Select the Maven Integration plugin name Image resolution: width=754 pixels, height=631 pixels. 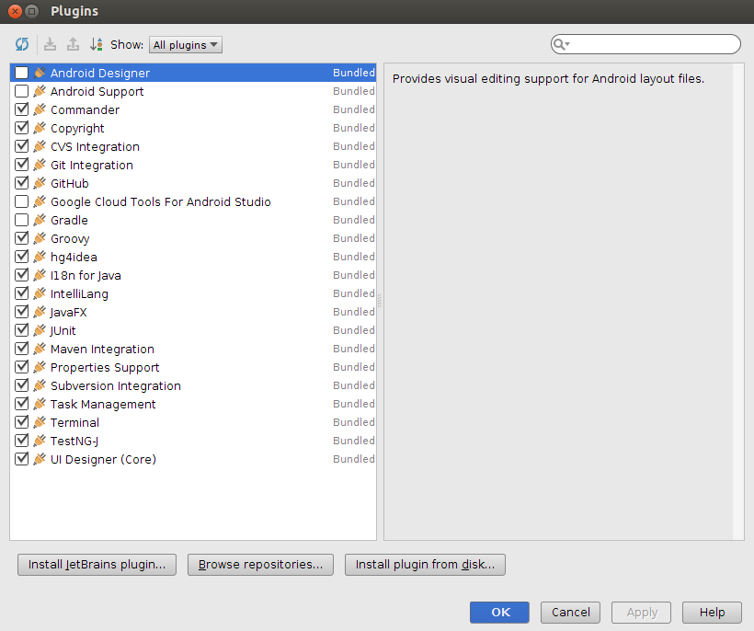pos(102,349)
